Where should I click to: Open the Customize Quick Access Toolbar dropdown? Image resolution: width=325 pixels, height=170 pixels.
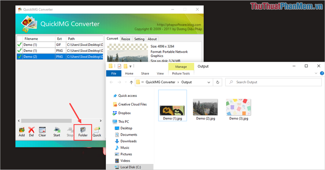click(x=130, y=66)
